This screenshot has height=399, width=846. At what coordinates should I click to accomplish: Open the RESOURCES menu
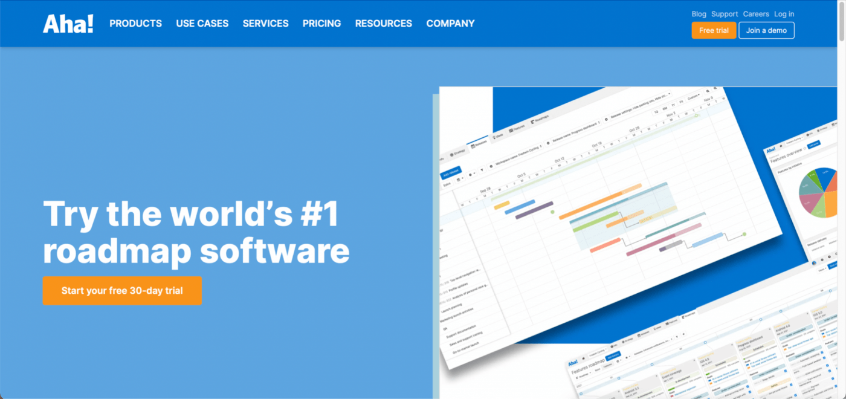click(x=384, y=24)
